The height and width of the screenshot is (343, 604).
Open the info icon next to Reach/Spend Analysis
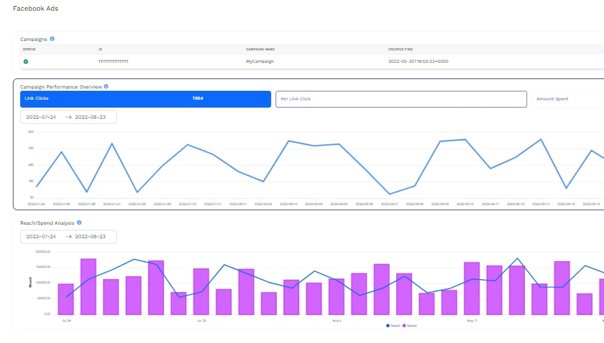pyautogui.click(x=79, y=223)
